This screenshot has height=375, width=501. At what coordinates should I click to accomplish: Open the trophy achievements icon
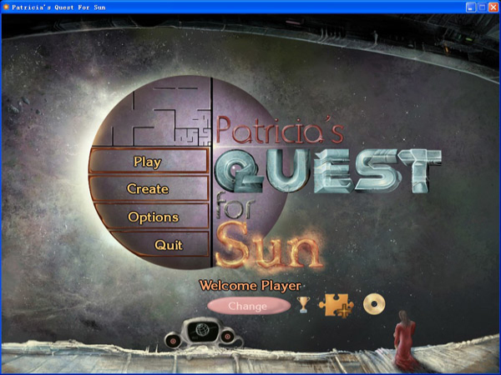click(303, 305)
